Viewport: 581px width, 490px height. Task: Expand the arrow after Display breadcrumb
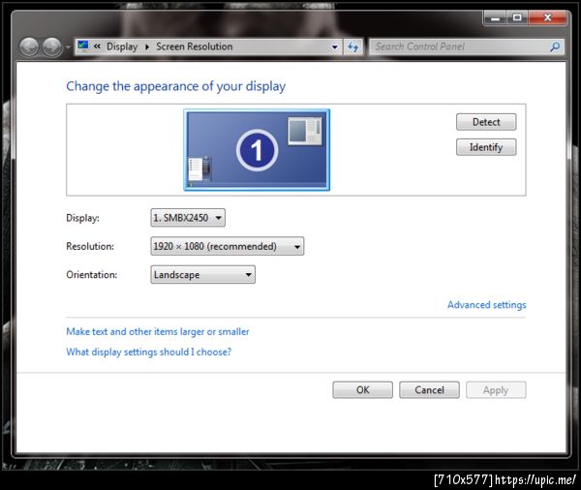point(147,46)
